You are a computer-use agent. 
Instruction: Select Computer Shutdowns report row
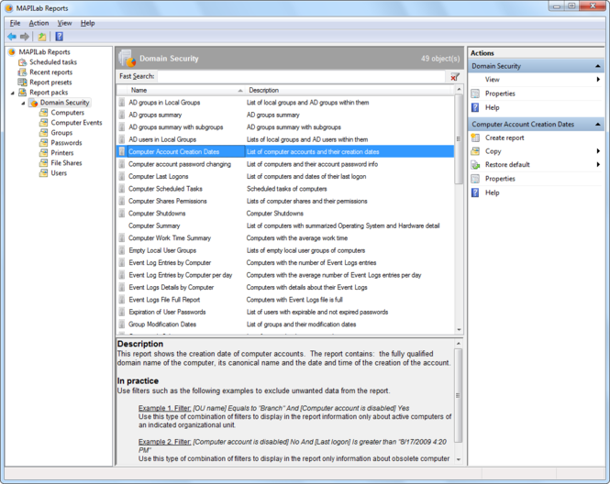pos(285,214)
